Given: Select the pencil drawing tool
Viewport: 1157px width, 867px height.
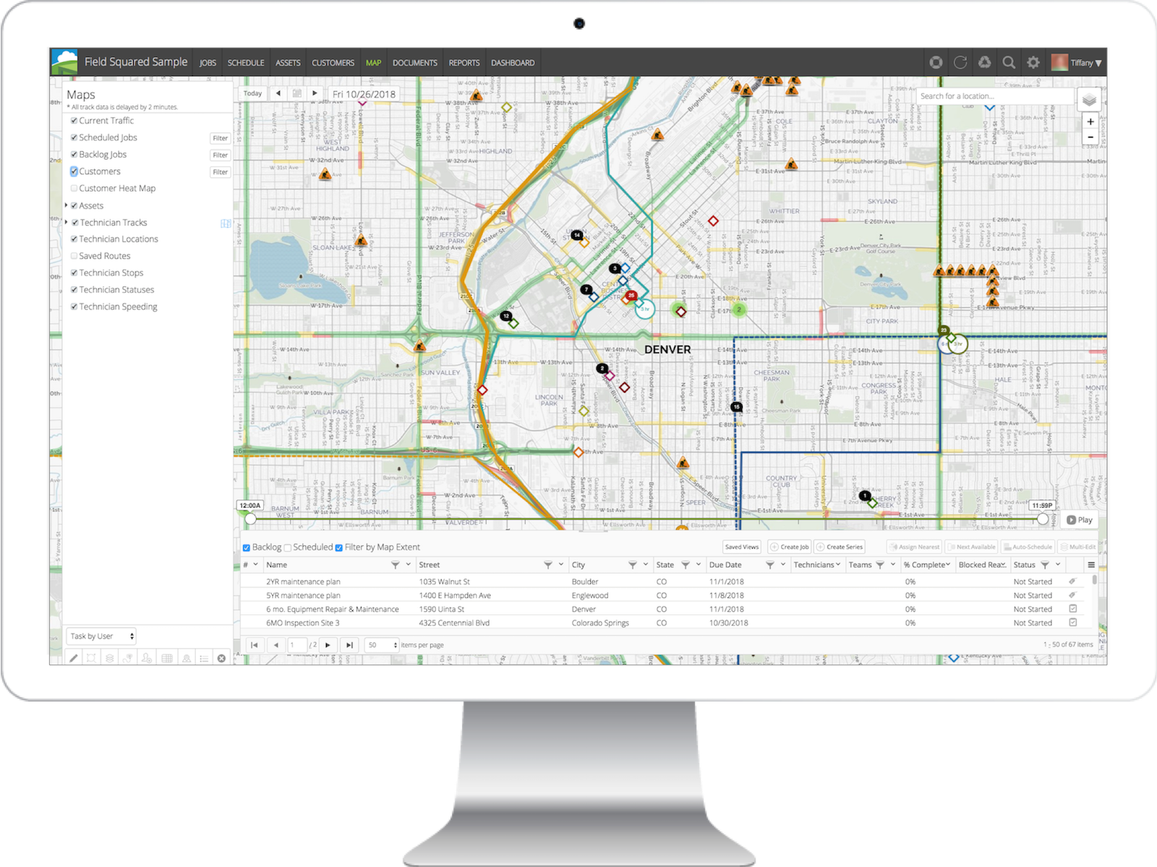Looking at the screenshot, I should (73, 659).
